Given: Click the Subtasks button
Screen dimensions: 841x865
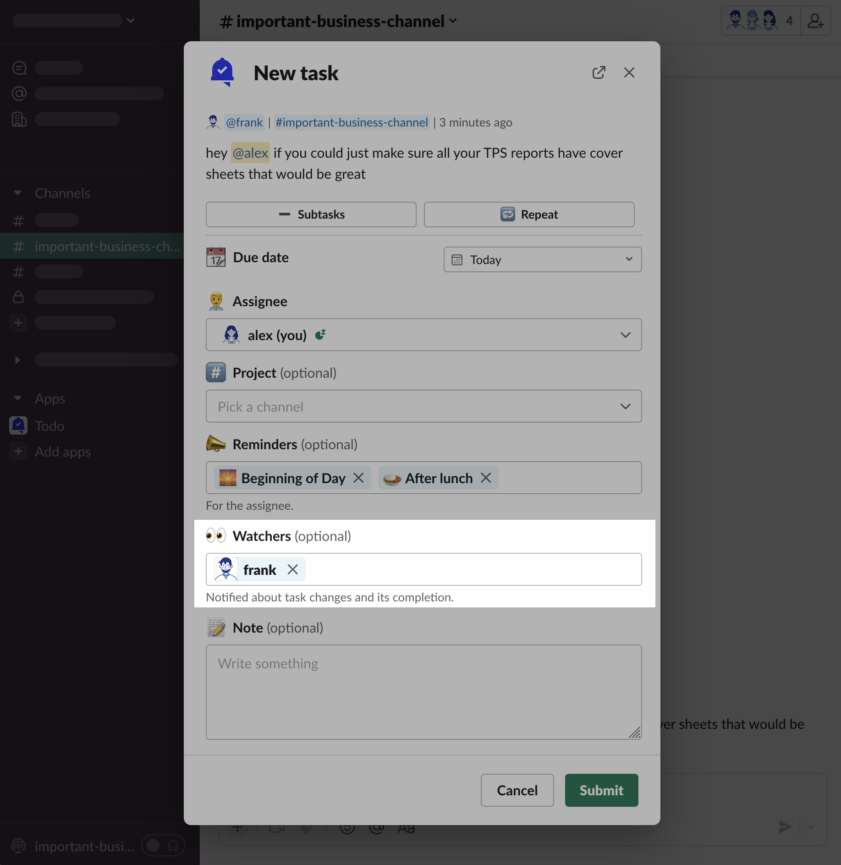Looking at the screenshot, I should (311, 215).
